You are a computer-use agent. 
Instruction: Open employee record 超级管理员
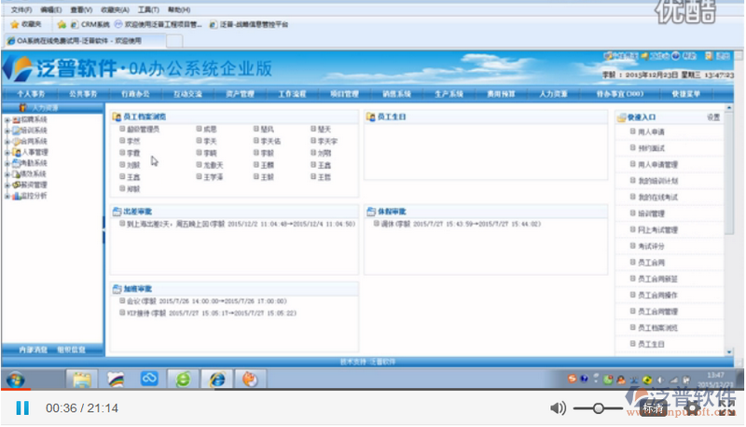(x=143, y=129)
